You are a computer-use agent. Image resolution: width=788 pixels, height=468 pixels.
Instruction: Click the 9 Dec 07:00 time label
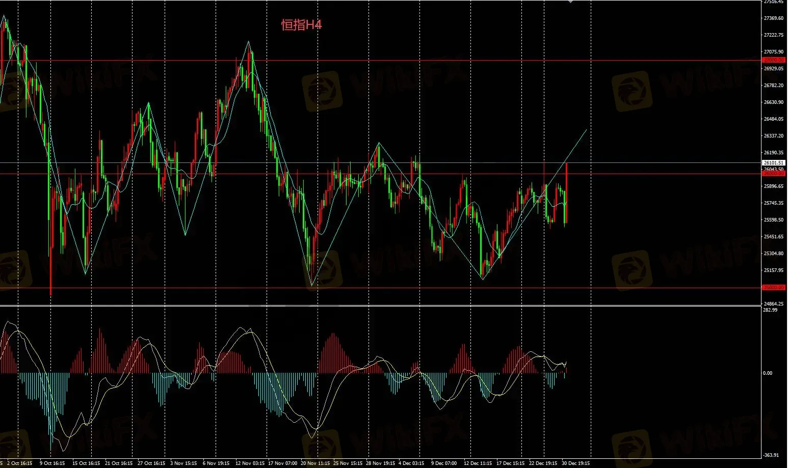tap(443, 463)
